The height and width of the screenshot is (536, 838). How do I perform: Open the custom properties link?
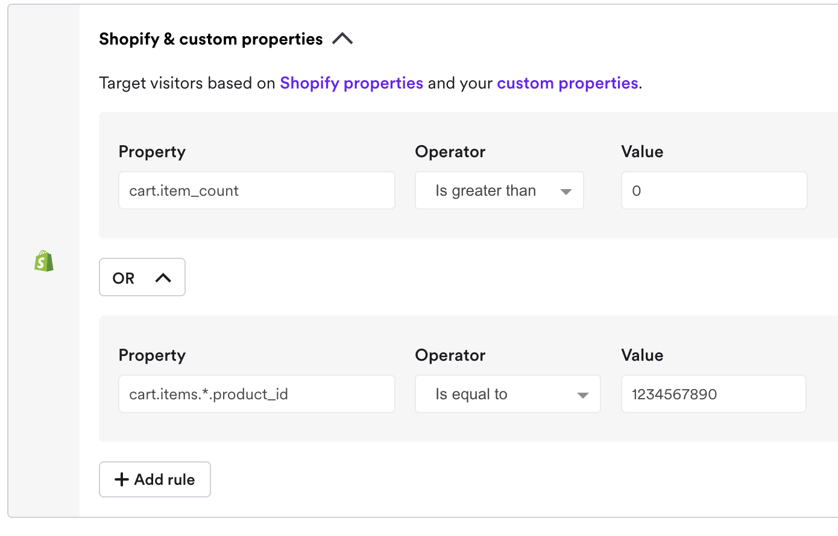[x=567, y=83]
